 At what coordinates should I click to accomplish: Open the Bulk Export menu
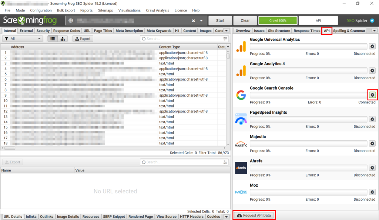(66, 10)
